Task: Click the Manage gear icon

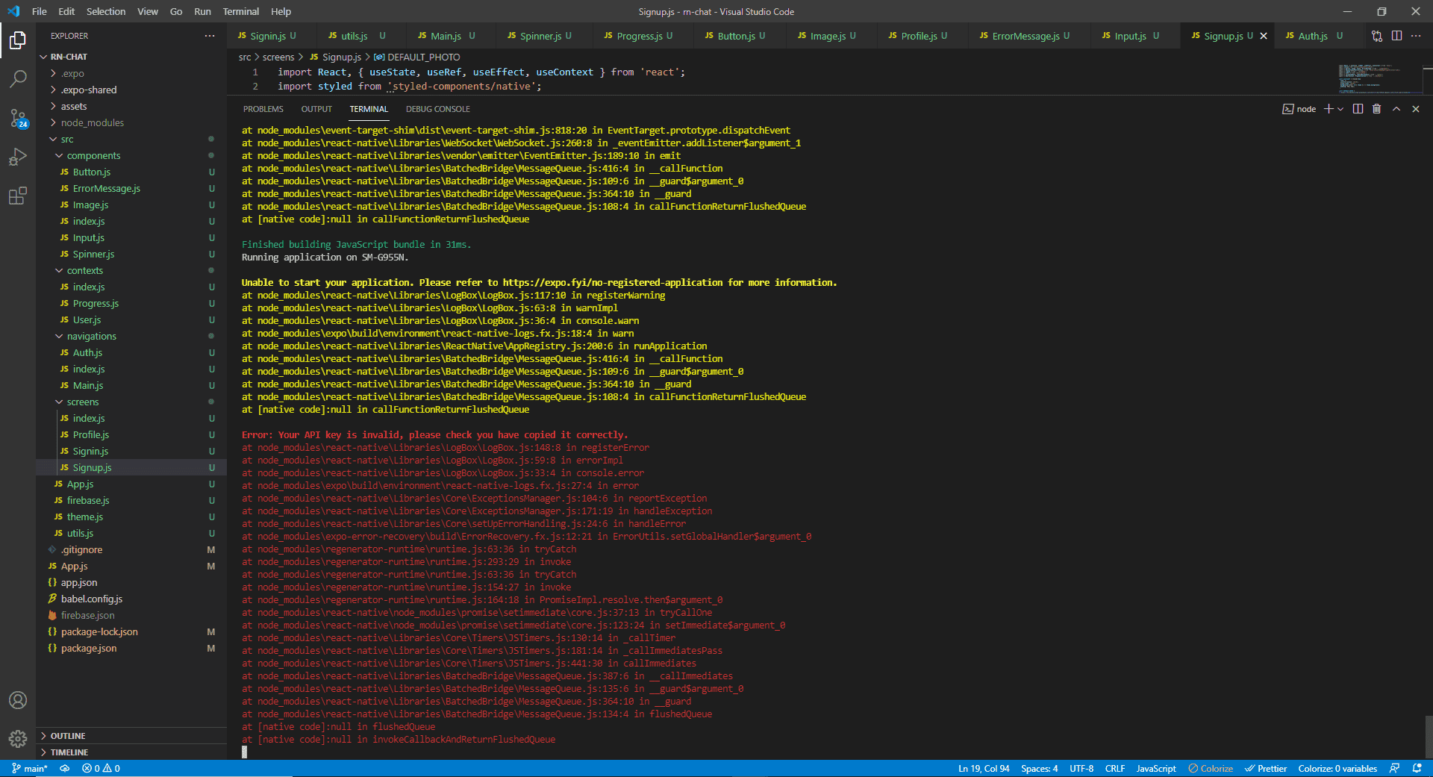Action: pyautogui.click(x=18, y=738)
